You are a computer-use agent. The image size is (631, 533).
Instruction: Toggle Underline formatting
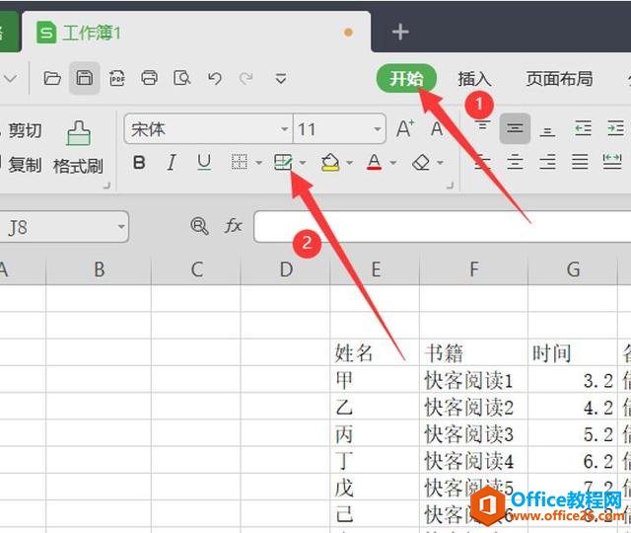[x=204, y=163]
